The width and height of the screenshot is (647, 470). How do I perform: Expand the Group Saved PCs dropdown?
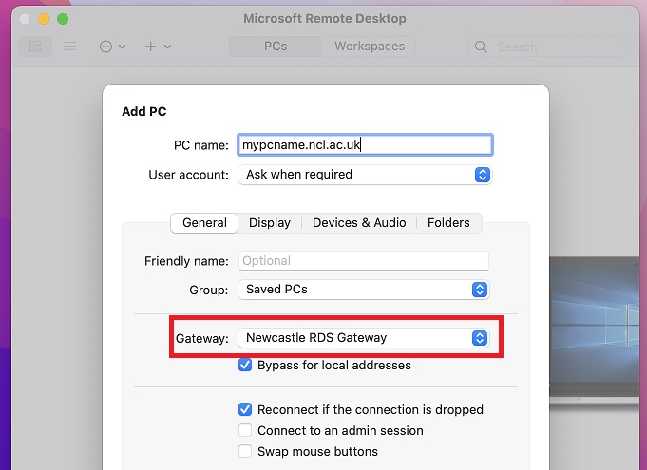[365, 290]
